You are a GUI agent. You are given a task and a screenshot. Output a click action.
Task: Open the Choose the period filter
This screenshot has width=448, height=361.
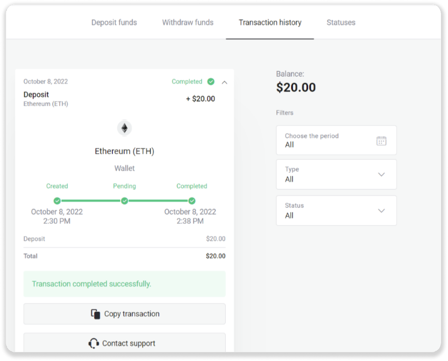336,140
